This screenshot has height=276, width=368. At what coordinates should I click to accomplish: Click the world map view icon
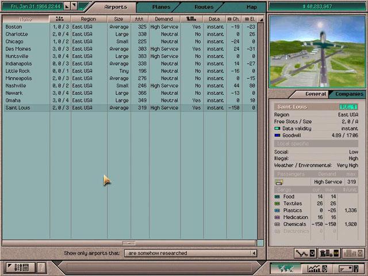coord(285,269)
